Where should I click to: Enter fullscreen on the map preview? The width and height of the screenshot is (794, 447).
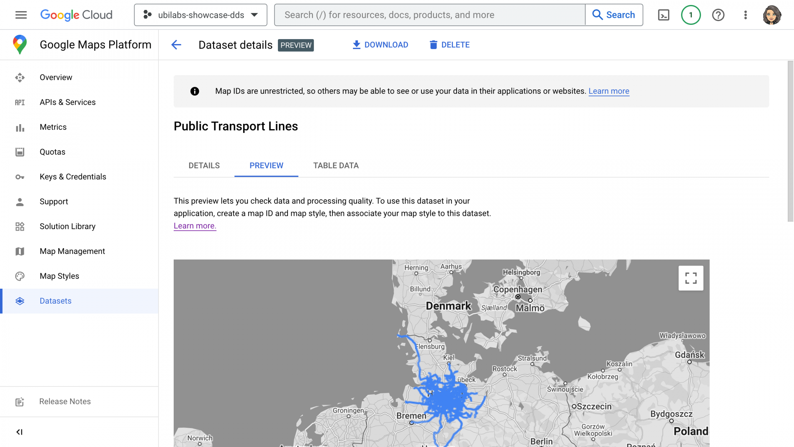click(691, 278)
